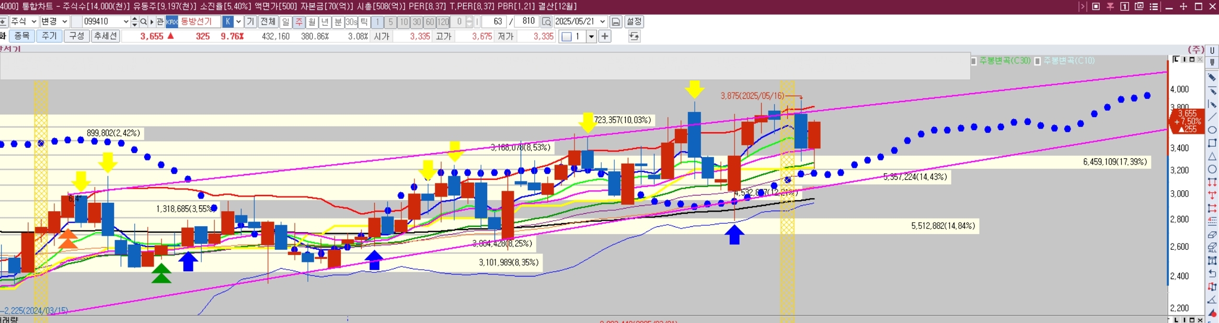Viewport: 1219px width, 323px height.
Task: Select the 년 yearly period
Action: click(x=325, y=21)
